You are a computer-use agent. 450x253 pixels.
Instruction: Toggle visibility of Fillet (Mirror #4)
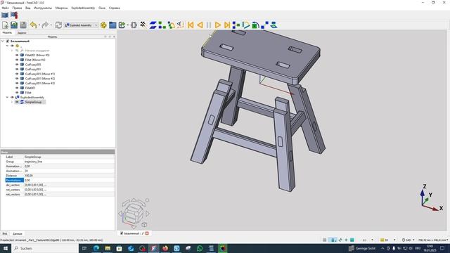[x=17, y=60]
